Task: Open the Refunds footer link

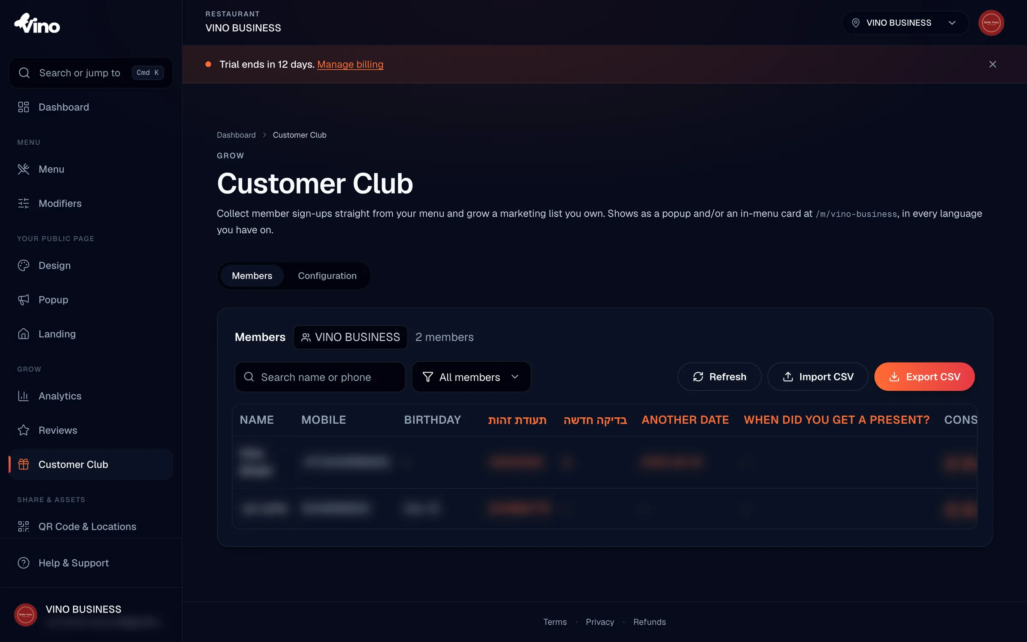Action: (650, 622)
